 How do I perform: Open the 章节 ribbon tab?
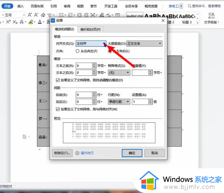[94, 6]
